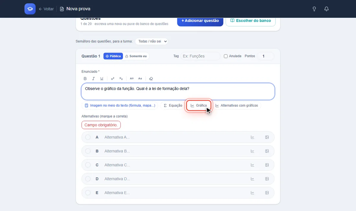Add a graph to Alternativa B

pos(252,151)
